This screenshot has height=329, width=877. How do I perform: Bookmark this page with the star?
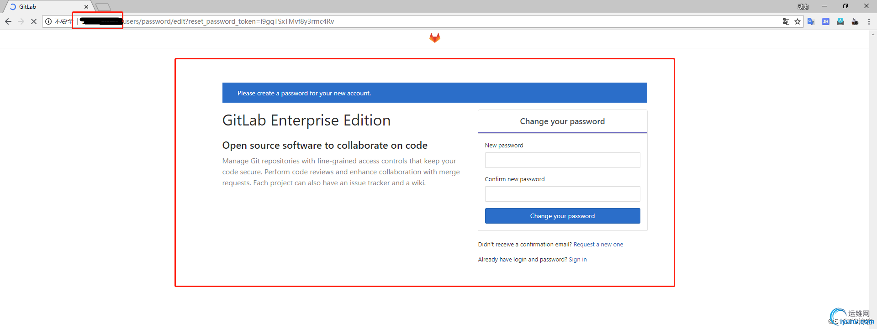pyautogui.click(x=798, y=21)
